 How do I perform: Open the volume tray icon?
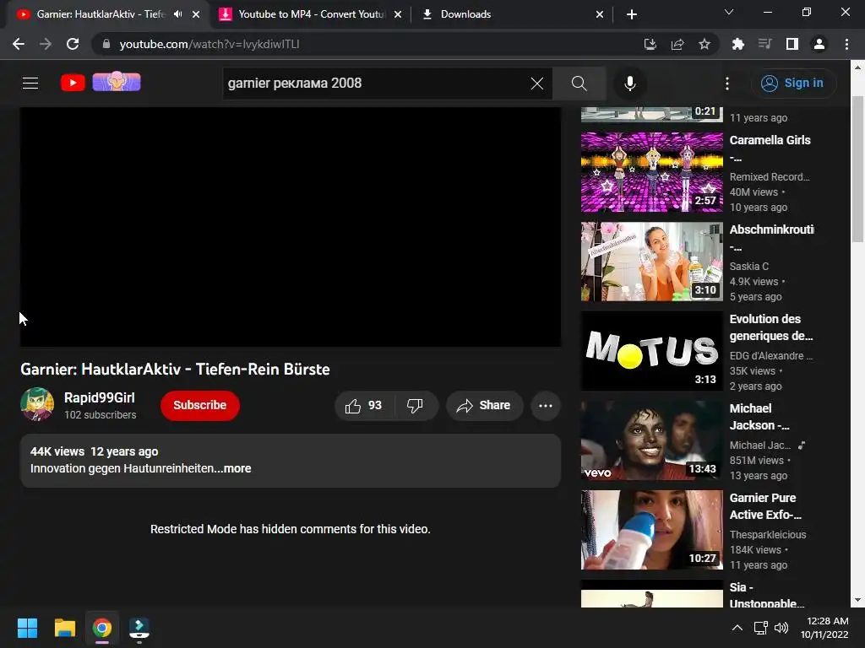(x=781, y=628)
